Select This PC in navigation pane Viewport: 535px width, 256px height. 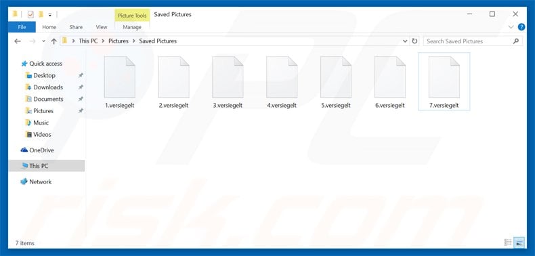point(47,166)
